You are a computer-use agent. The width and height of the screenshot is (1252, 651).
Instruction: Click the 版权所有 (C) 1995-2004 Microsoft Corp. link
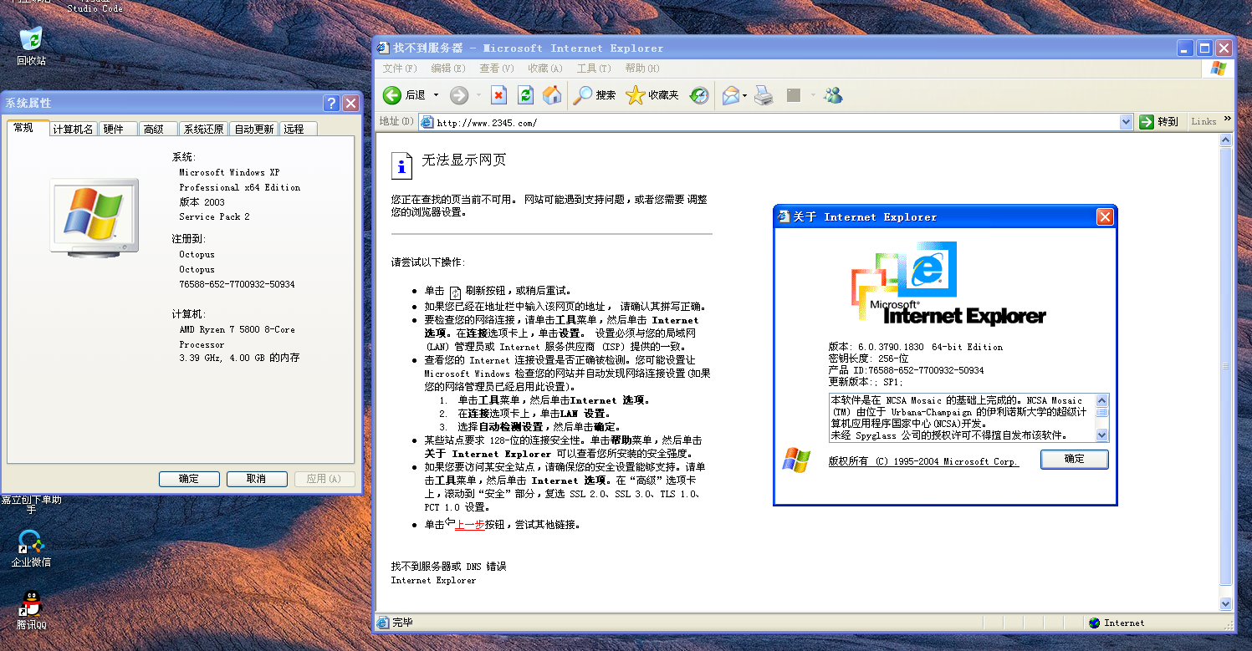[923, 461]
